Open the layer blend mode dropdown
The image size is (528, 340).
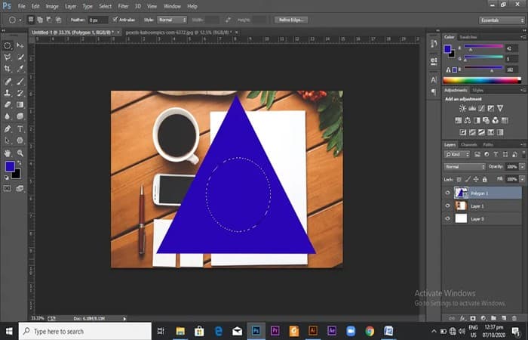click(465, 167)
